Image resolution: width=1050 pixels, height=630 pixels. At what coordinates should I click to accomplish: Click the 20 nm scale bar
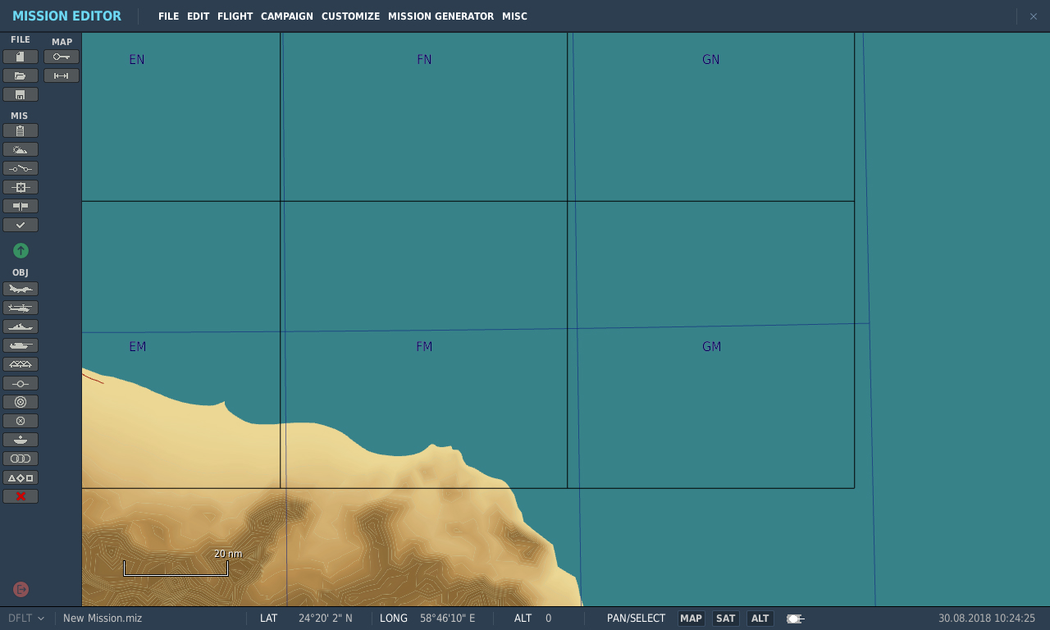(176, 568)
